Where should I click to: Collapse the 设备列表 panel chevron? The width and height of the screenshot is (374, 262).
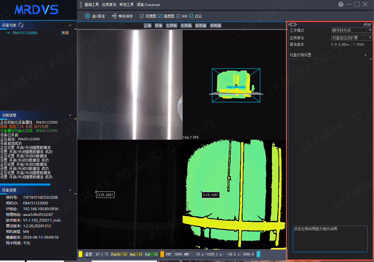[70, 25]
